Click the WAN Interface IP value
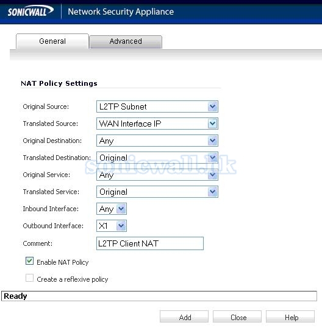 coord(130,124)
